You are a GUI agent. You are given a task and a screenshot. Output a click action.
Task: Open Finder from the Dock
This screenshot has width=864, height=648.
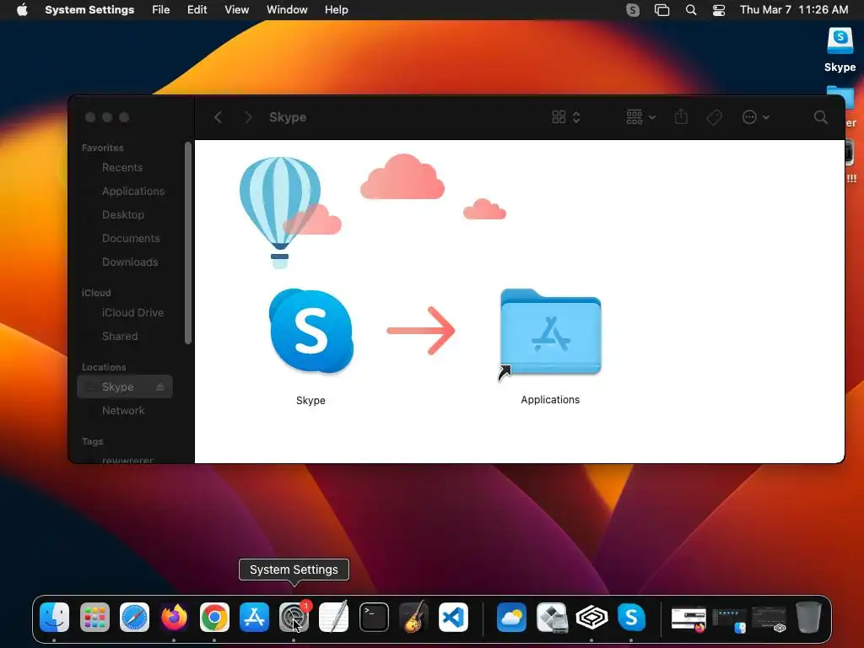[55, 617]
